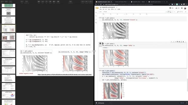Reload the Colab browser page
188x105 pixels.
101,4
